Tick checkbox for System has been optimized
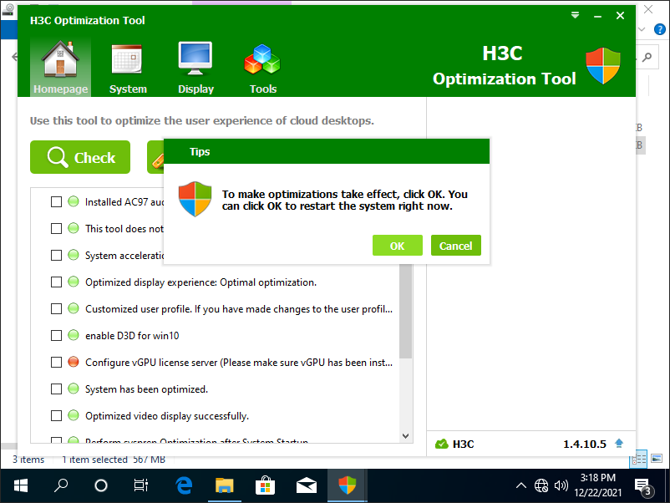The width and height of the screenshot is (670, 503). point(57,389)
